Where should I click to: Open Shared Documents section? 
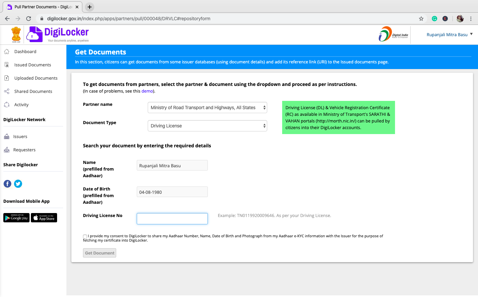[x=33, y=91]
